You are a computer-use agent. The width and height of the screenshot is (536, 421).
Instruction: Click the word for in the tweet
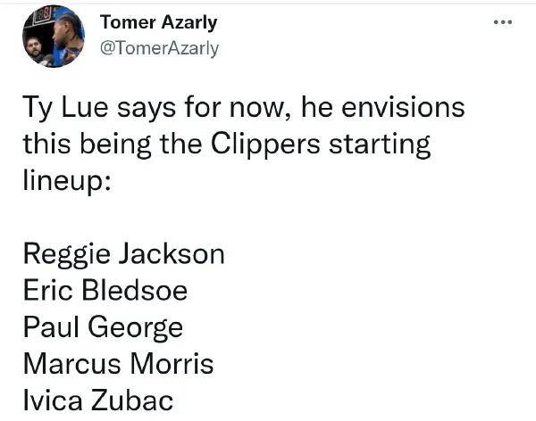coord(203,107)
